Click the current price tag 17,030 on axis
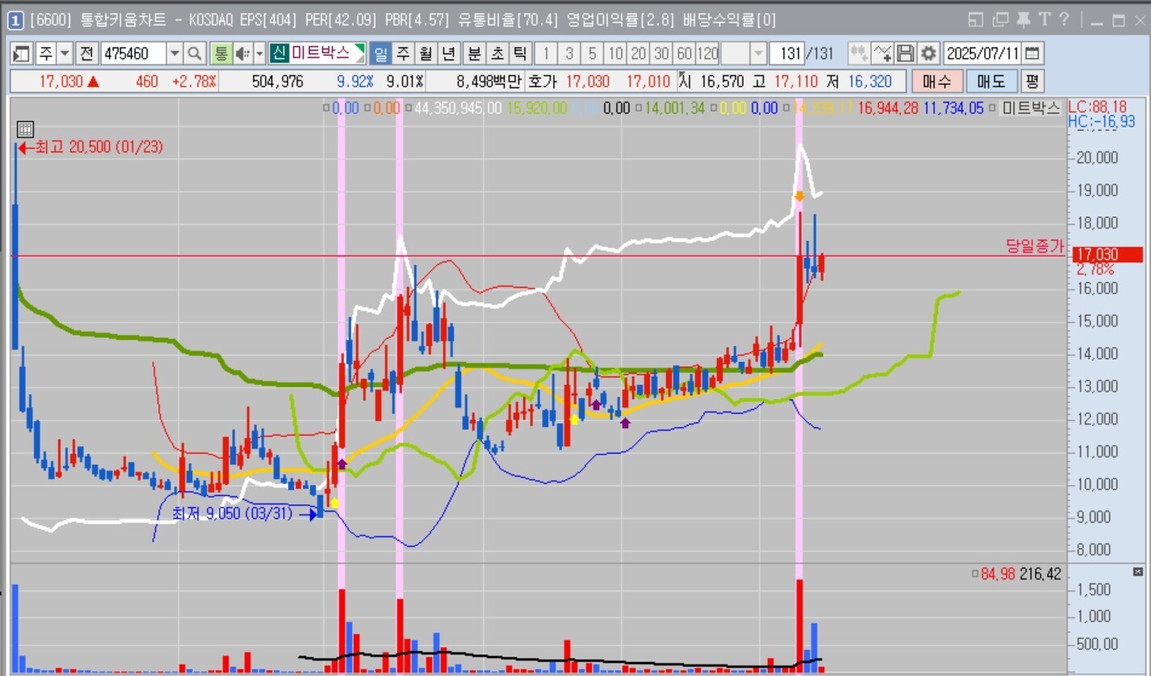This screenshot has width=1151, height=676. click(x=1107, y=255)
